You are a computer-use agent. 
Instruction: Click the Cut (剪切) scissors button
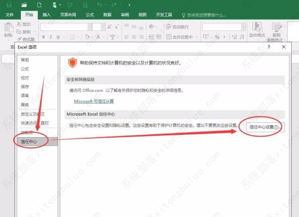(x=24, y=24)
